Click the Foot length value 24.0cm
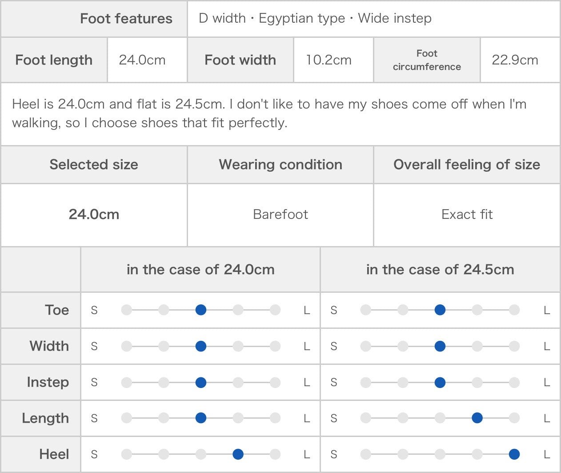Screen dimensions: 561x473 click(142, 60)
